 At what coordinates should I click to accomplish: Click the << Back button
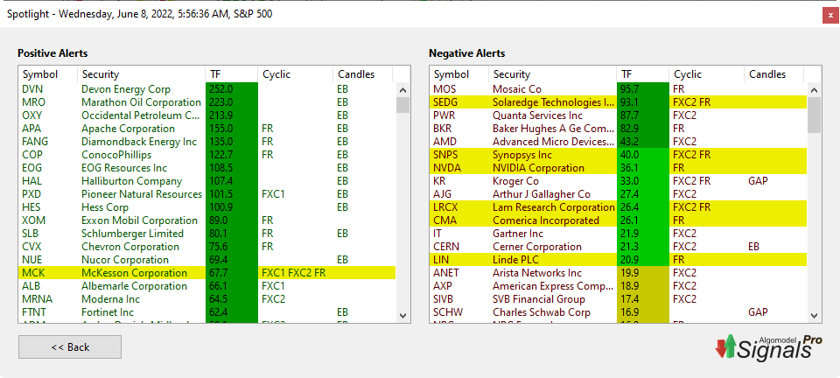click(70, 347)
